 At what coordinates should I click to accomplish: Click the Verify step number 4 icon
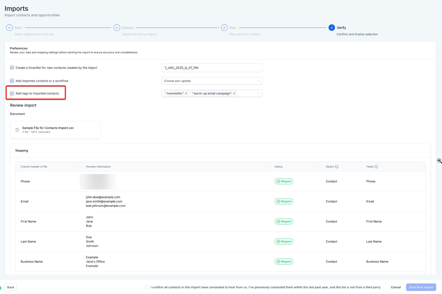[332, 28]
